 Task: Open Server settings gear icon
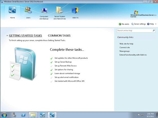click(x=132, y=24)
